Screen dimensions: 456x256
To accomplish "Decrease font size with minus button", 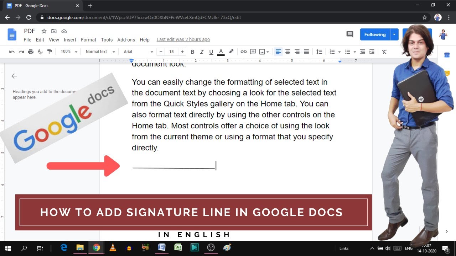I will [161, 52].
